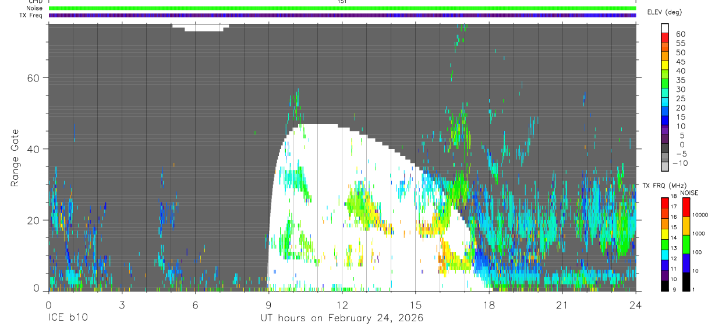Screen dimensions: 715x330
Task: Click the '1000' value on NOISE legend
Action: (x=698, y=233)
